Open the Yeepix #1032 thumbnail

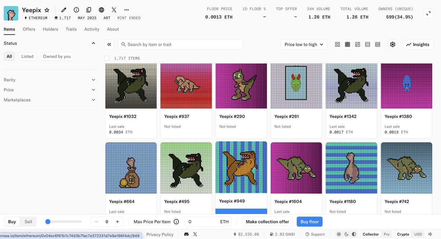pos(131,86)
